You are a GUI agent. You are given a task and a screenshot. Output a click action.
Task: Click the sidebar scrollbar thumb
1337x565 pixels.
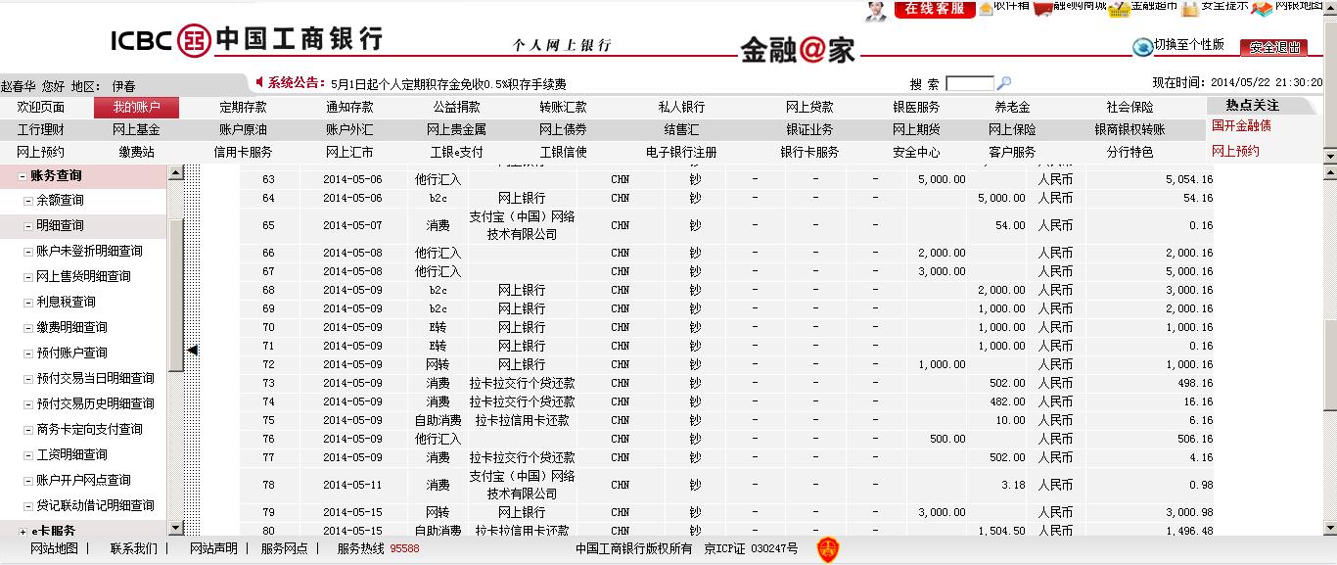point(176,294)
